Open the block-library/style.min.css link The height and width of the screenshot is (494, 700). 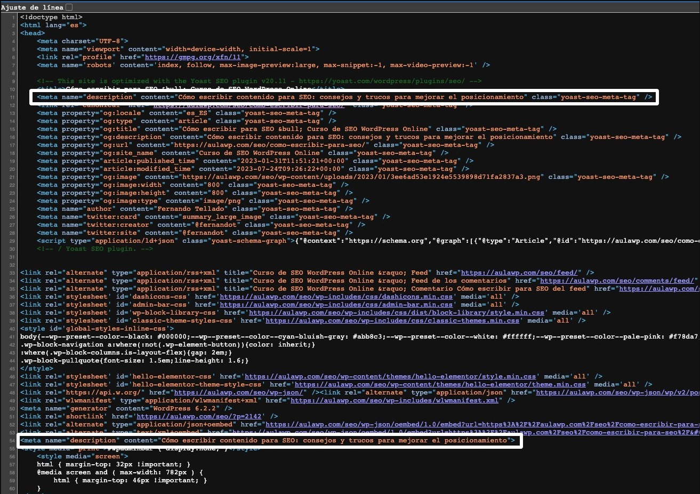pyautogui.click(x=396, y=312)
